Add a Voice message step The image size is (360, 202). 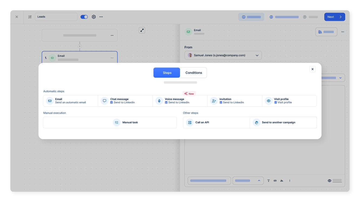pos(180,101)
